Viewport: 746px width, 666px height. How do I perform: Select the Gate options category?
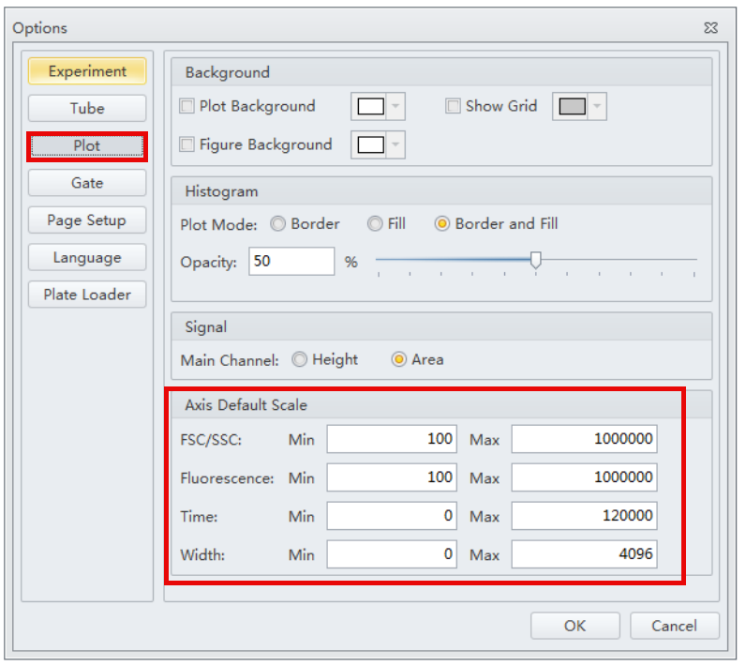tap(87, 183)
